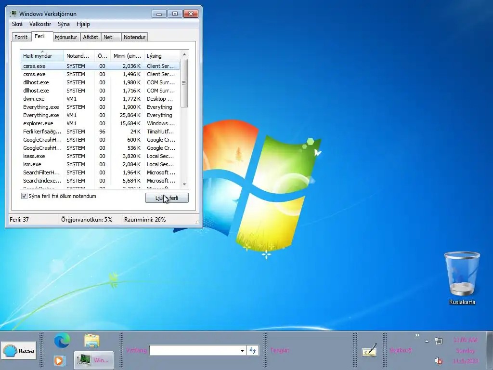
Task: Select the SearchFilterH... process row
Action: [100, 172]
